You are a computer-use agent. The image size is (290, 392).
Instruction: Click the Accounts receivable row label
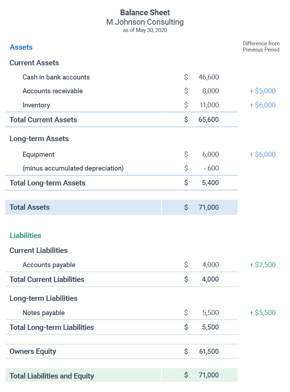53,91
